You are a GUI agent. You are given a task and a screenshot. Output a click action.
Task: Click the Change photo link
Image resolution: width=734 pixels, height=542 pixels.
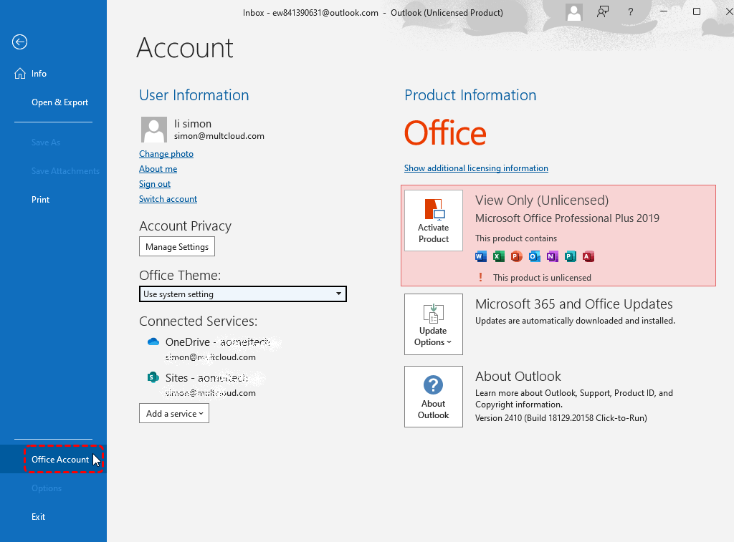point(166,154)
